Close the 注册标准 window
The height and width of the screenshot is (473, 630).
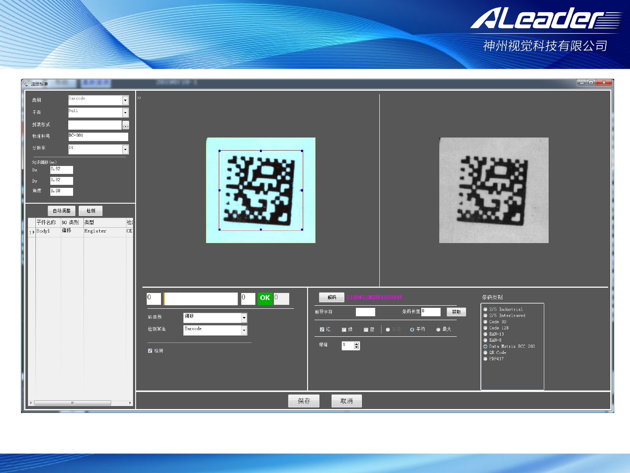click(604, 82)
